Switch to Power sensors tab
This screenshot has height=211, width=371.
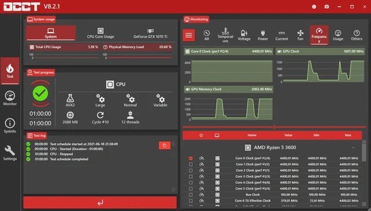pyautogui.click(x=263, y=35)
